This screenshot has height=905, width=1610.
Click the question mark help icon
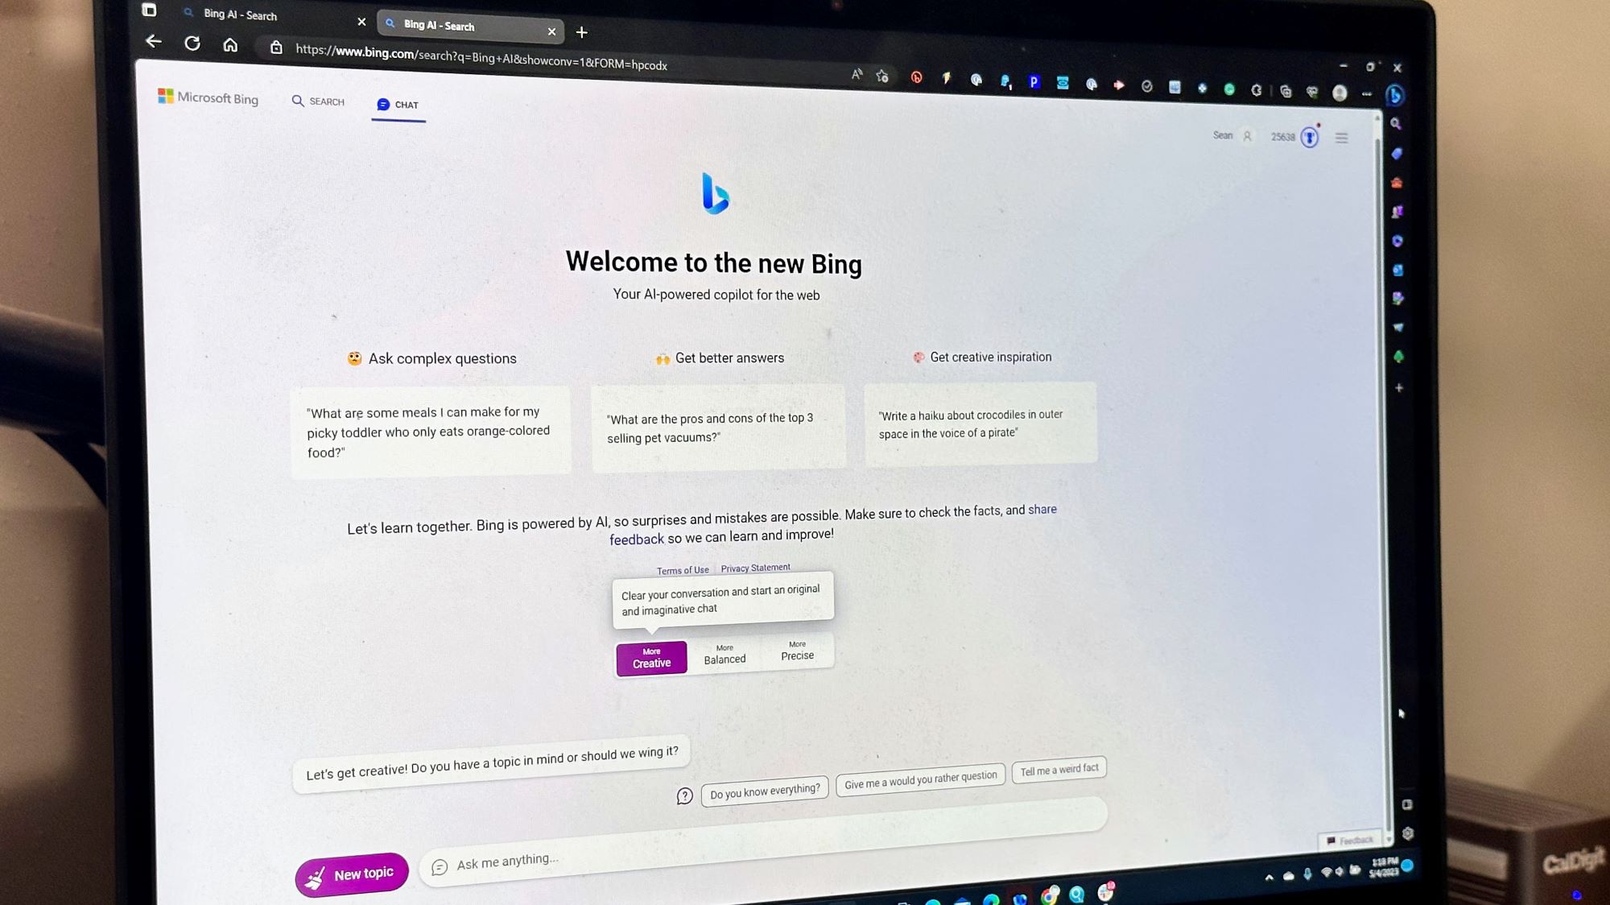coord(684,795)
